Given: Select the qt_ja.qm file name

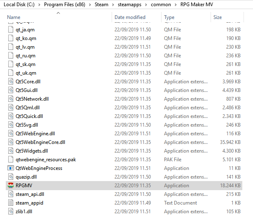Looking at the screenshot, I should [25, 30].
